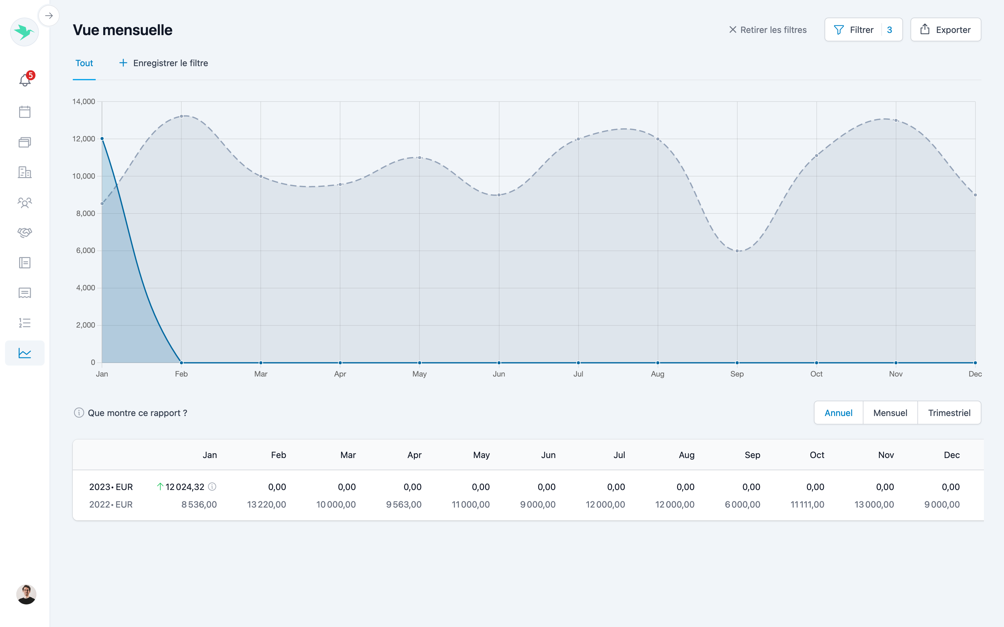
Task: Click the 12 024,32 value cell
Action: tap(184, 487)
